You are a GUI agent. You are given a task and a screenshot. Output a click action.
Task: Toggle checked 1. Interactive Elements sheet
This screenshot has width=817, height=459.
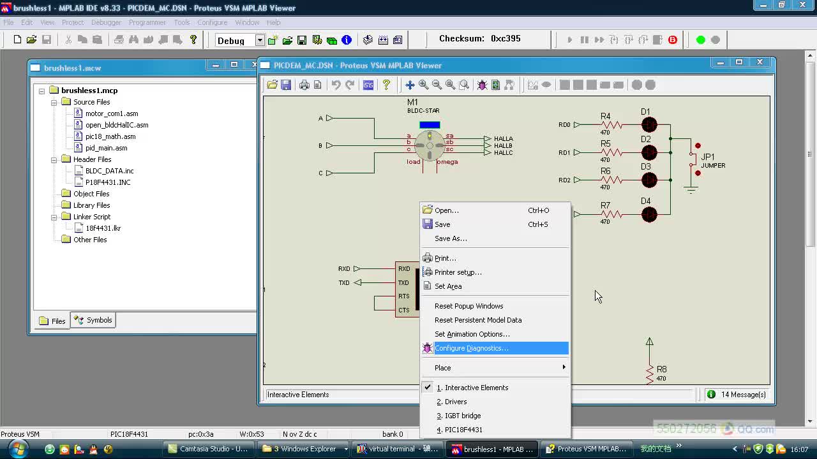(x=495, y=388)
